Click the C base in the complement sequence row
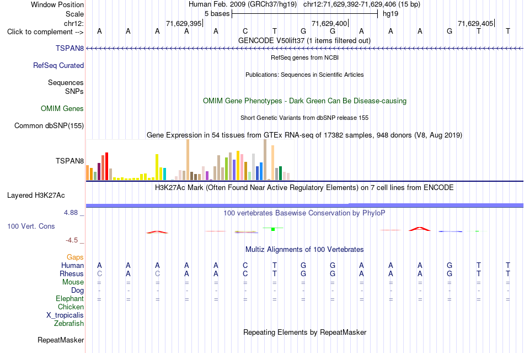 (245, 31)
